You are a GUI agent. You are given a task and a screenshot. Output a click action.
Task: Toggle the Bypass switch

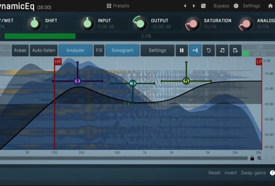point(221,6)
